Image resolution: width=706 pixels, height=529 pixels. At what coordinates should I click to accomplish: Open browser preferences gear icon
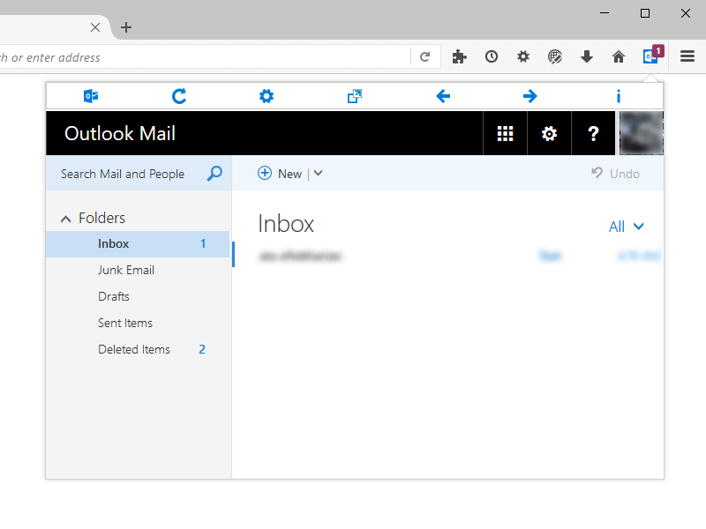pos(523,56)
